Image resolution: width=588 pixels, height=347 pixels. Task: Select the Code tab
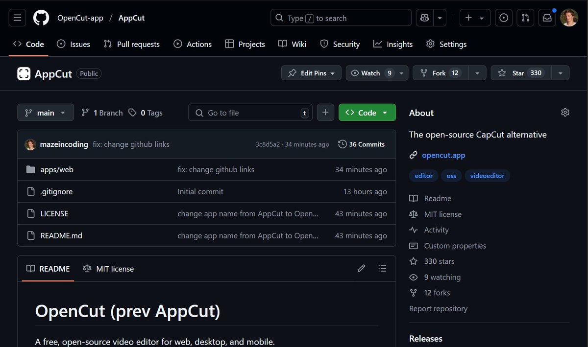click(28, 44)
